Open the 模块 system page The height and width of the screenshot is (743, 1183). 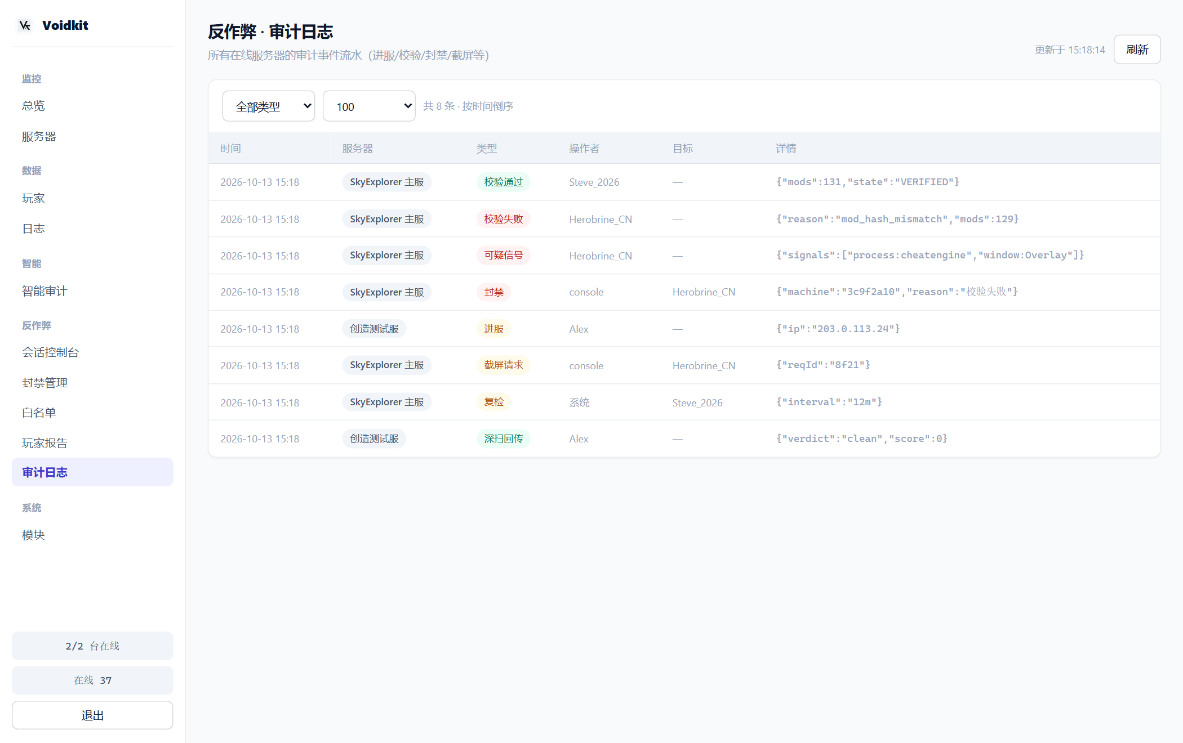point(92,535)
